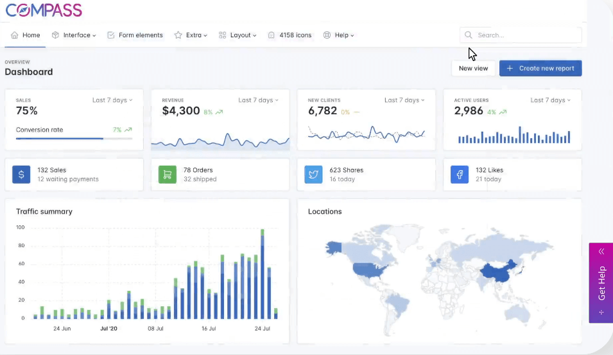Click the Twitter bird Shares icon

(x=313, y=175)
